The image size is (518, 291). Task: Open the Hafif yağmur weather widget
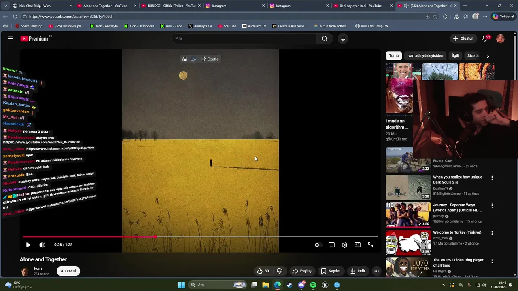[18, 285]
